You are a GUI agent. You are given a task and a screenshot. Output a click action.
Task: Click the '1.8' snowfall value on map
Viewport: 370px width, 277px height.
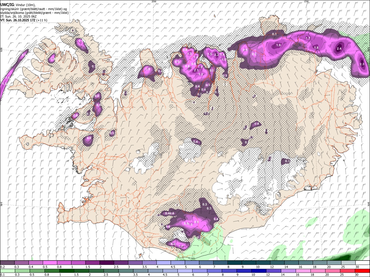tap(316, 48)
